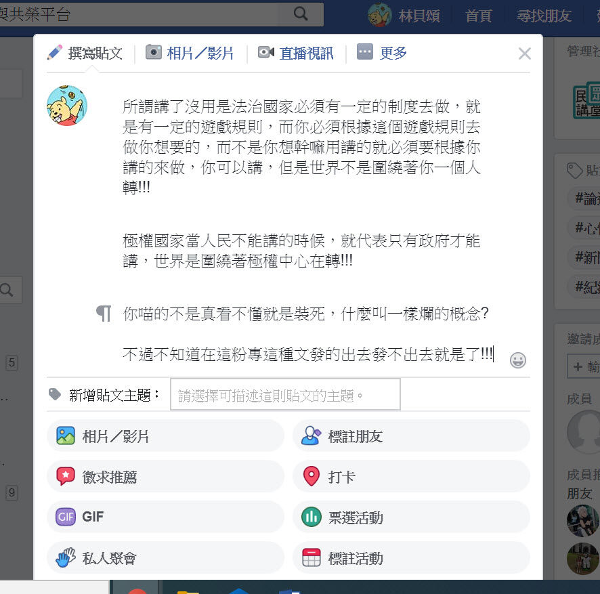Image resolution: width=600 pixels, height=594 pixels.
Task: Create a poll via 票選活動
Action: (x=411, y=517)
